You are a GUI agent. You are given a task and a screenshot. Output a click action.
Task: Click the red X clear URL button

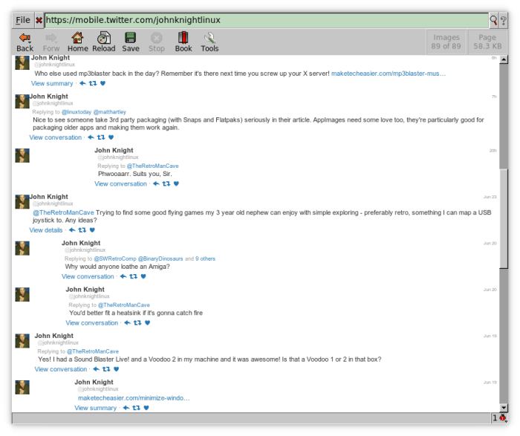[x=39, y=20]
